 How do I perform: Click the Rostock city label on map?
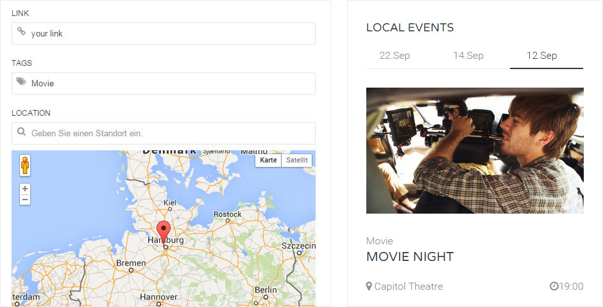point(227,214)
